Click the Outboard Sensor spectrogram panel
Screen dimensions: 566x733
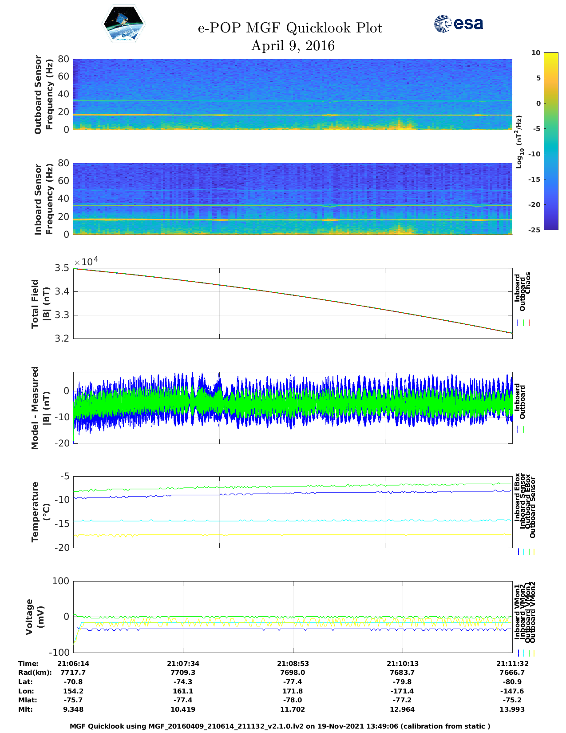[x=293, y=94]
